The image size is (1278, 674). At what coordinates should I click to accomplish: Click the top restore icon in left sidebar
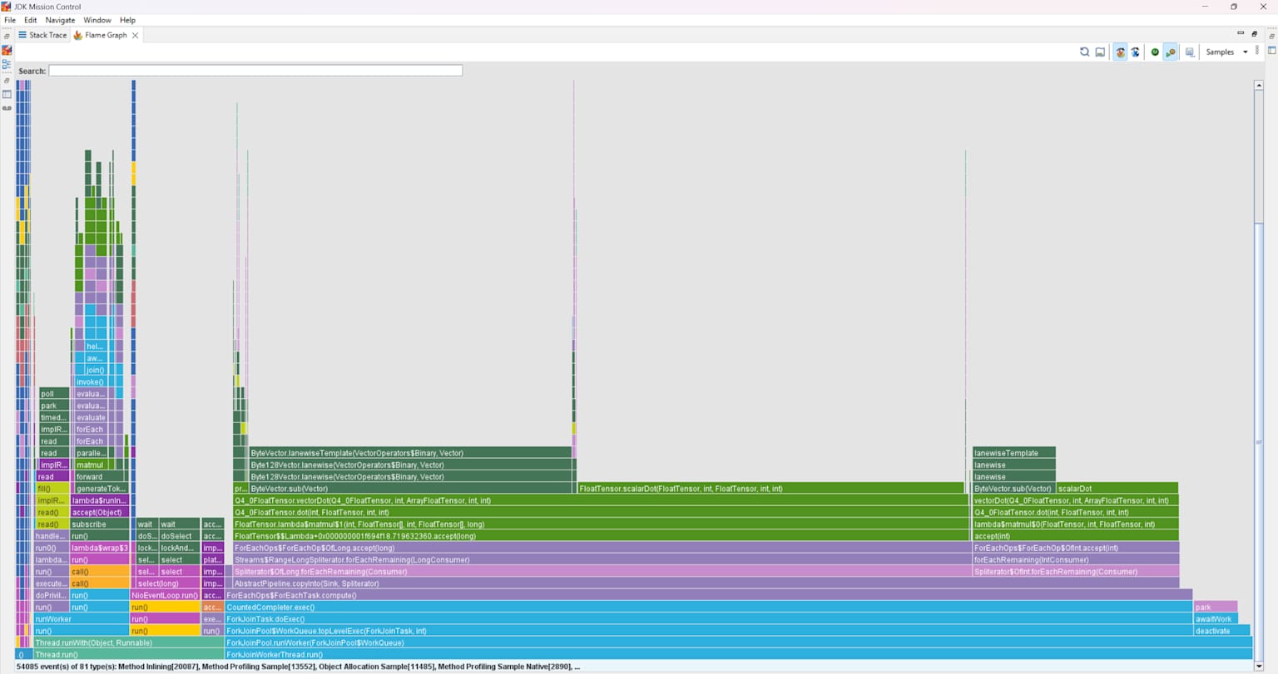(x=7, y=37)
